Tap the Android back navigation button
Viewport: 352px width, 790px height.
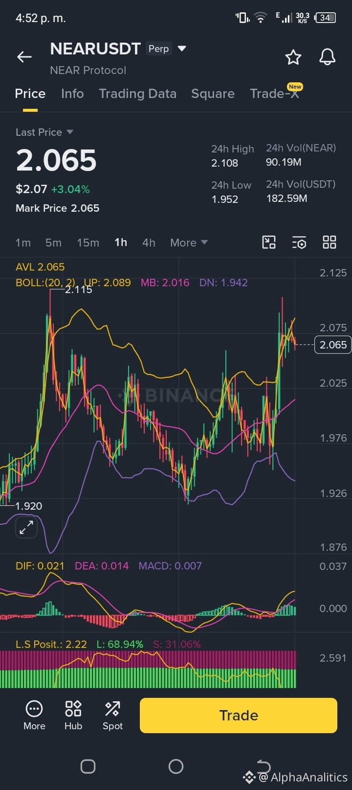(264, 765)
